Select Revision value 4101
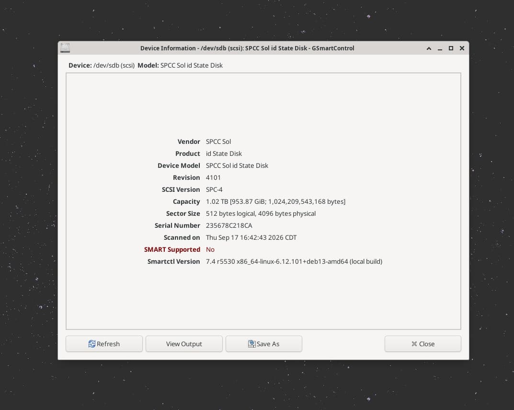Viewport: 514px width, 410px height. (x=213, y=177)
